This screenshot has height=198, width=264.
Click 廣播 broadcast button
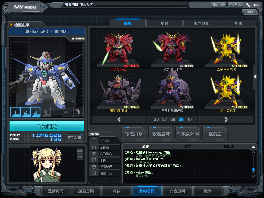tap(250, 12)
